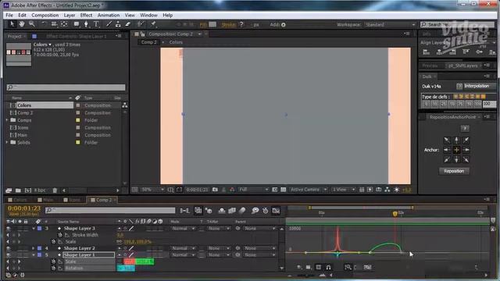The height and width of the screenshot is (281, 500).
Task: Click the Colors breadcrumb in viewer
Action: [x=176, y=42]
